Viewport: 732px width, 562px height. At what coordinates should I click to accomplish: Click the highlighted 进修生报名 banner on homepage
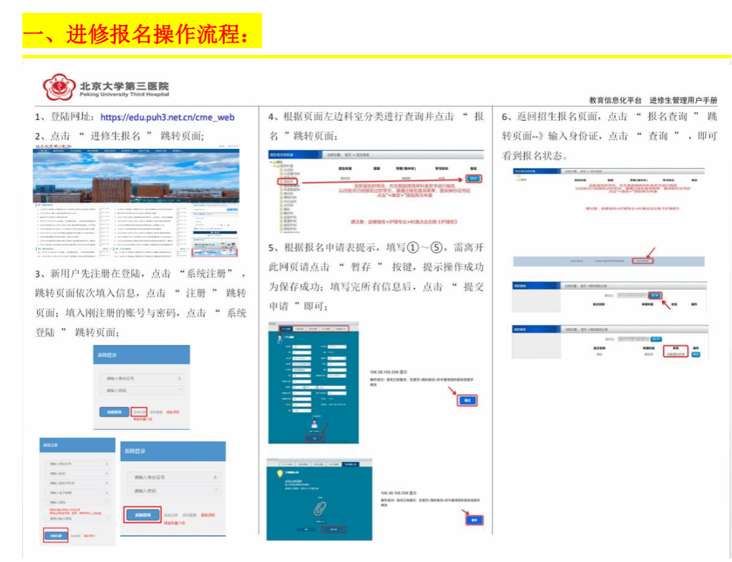tap(215, 253)
